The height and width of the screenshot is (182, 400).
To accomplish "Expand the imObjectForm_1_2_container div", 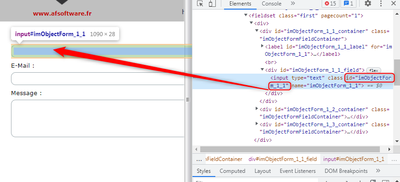I will tap(257, 109).
